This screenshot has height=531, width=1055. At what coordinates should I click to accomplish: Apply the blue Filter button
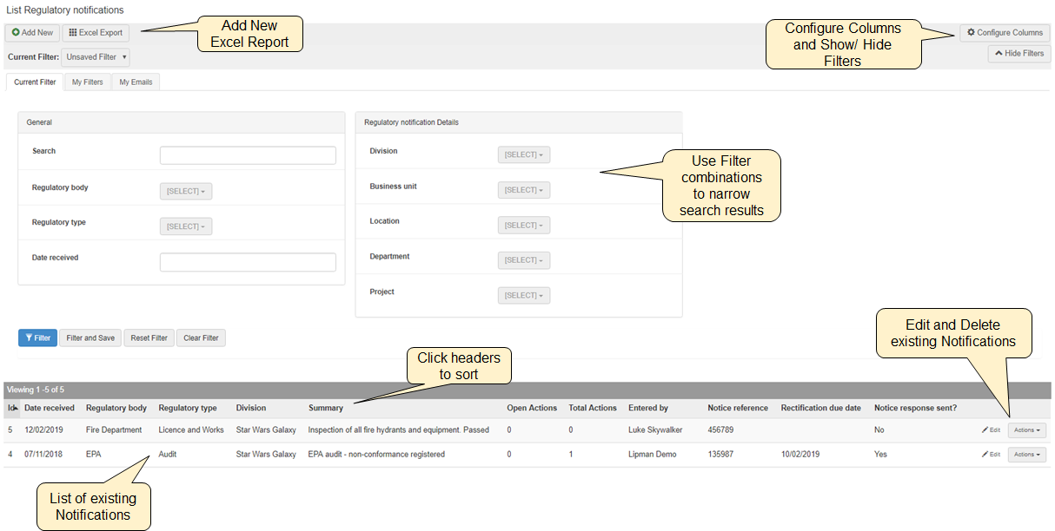37,338
